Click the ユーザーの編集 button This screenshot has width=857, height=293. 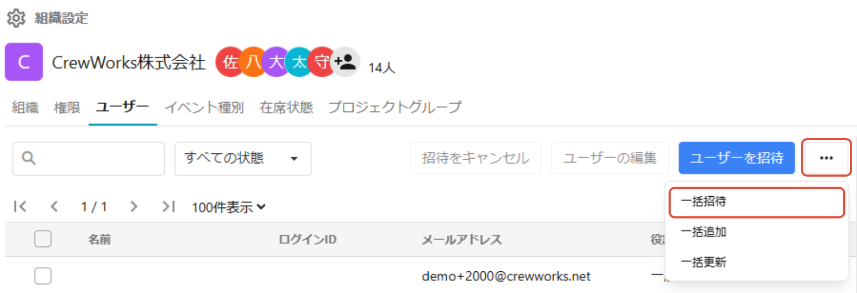point(610,158)
